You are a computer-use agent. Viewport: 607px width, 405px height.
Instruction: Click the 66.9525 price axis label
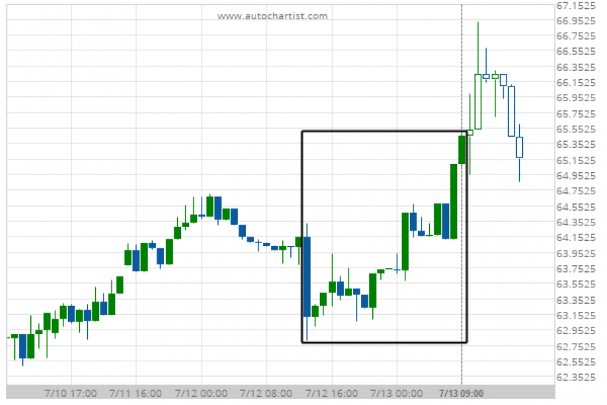(x=576, y=21)
